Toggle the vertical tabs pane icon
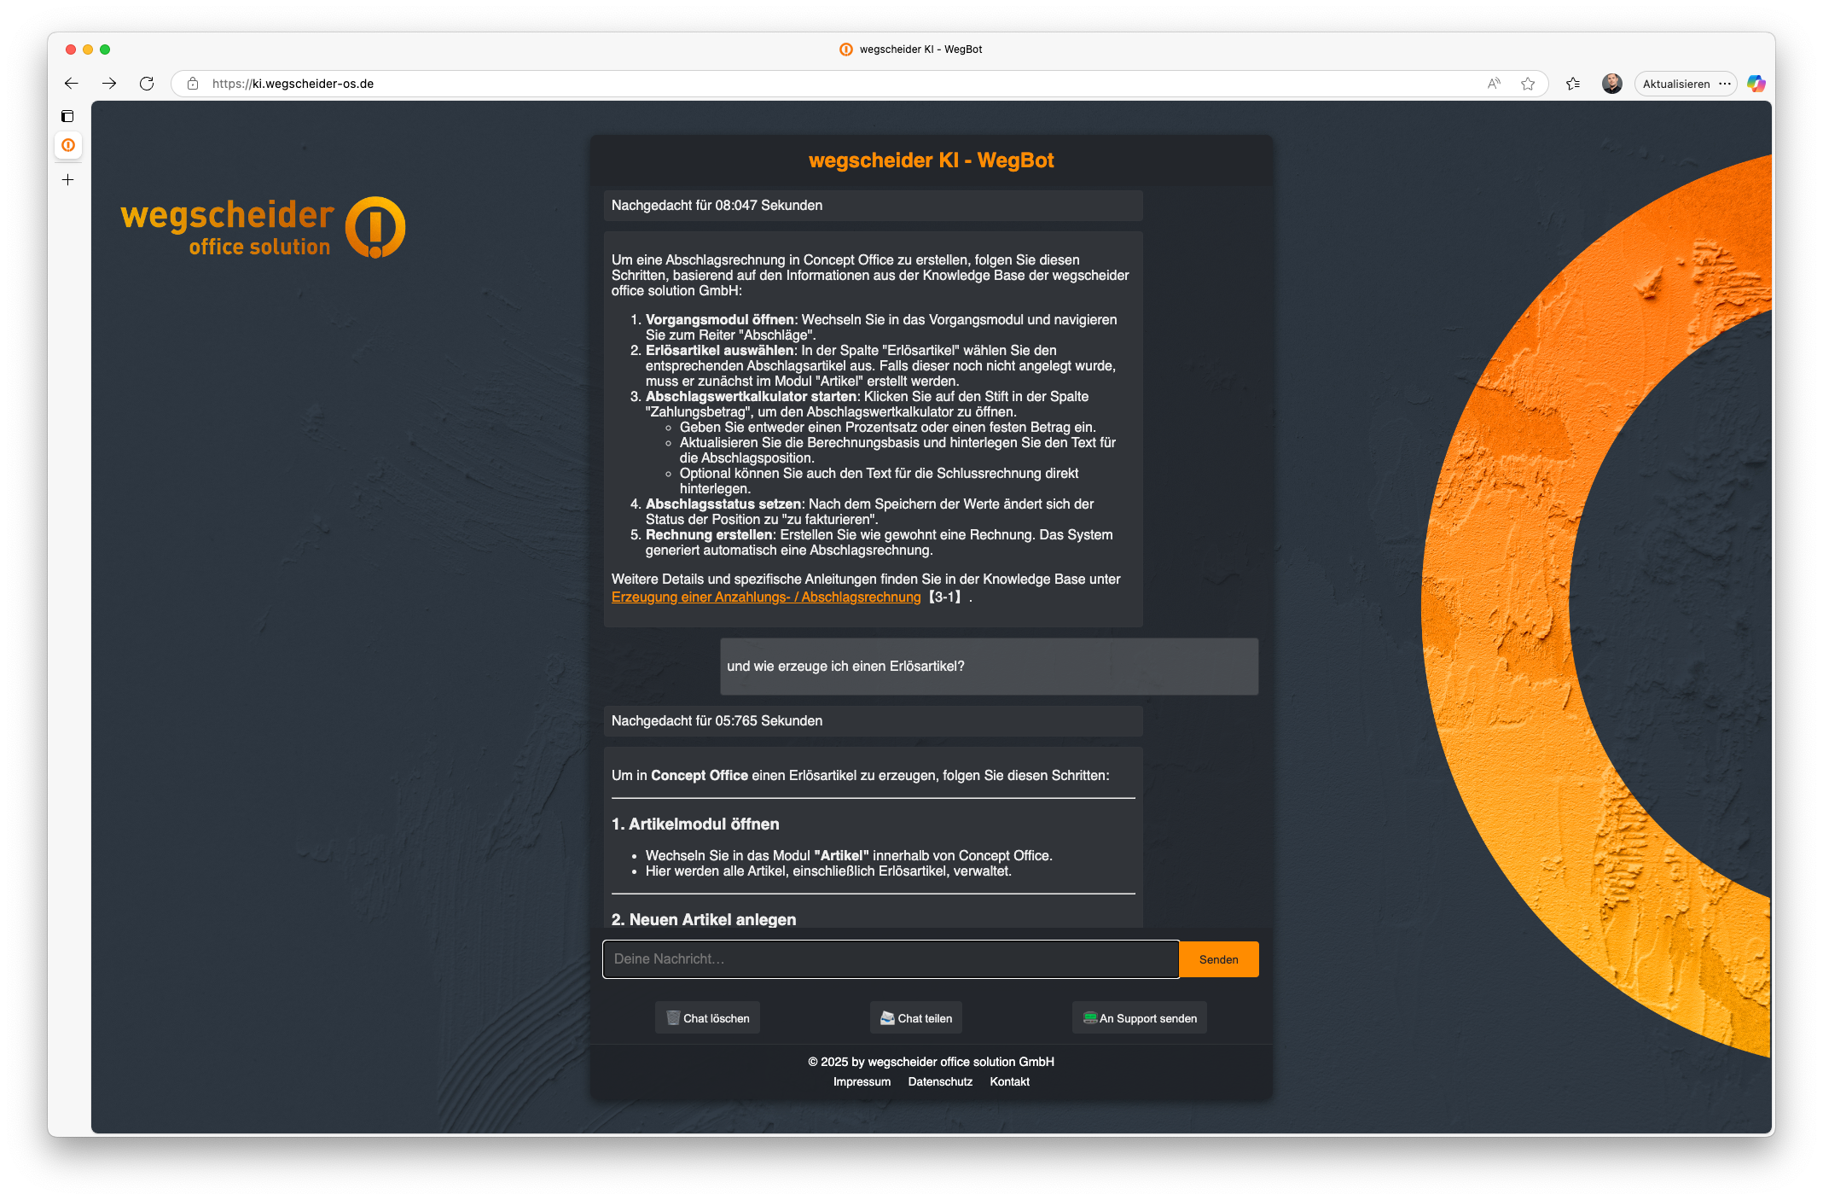This screenshot has width=1823, height=1200. [x=68, y=116]
